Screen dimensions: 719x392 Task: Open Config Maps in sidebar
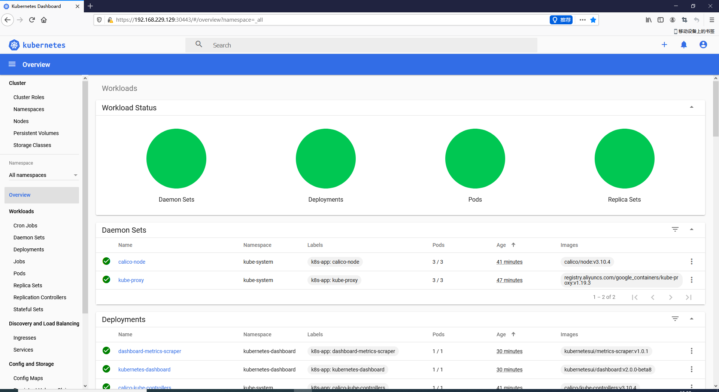[28, 378]
